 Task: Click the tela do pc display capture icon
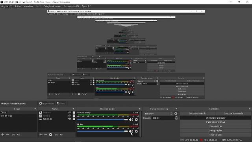click(x=40, y=119)
